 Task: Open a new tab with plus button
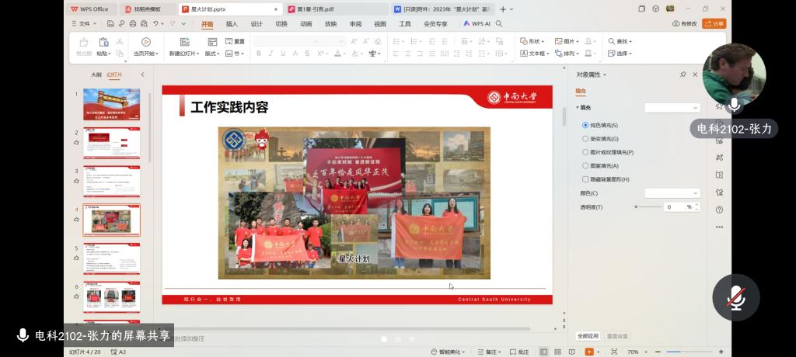[x=503, y=9]
